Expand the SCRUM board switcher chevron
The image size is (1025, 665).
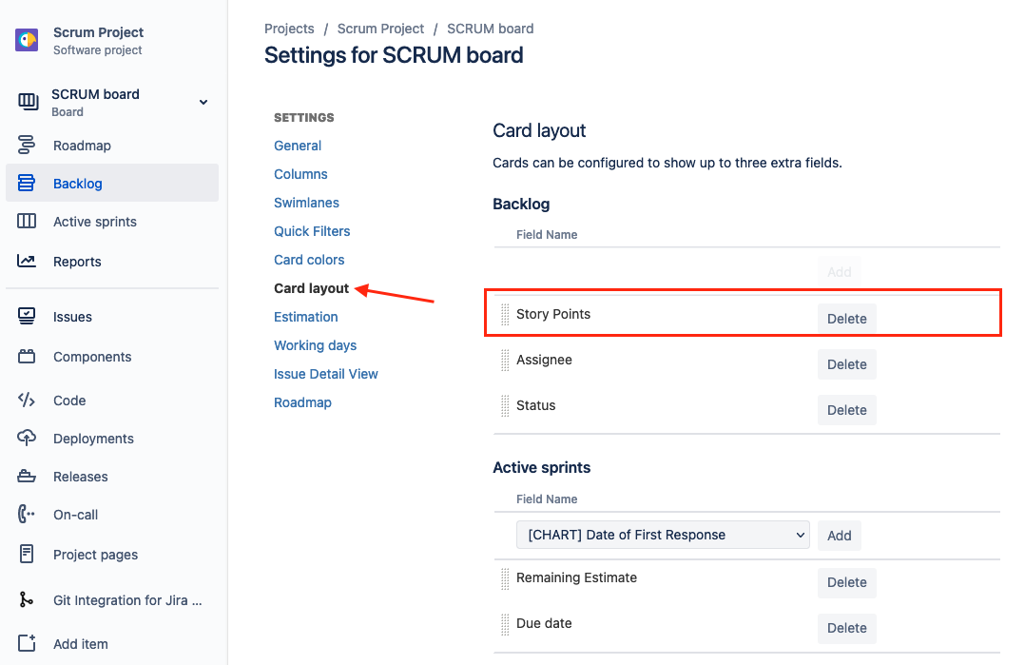203,102
